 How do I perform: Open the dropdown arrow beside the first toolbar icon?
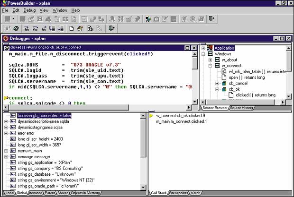(13, 19)
